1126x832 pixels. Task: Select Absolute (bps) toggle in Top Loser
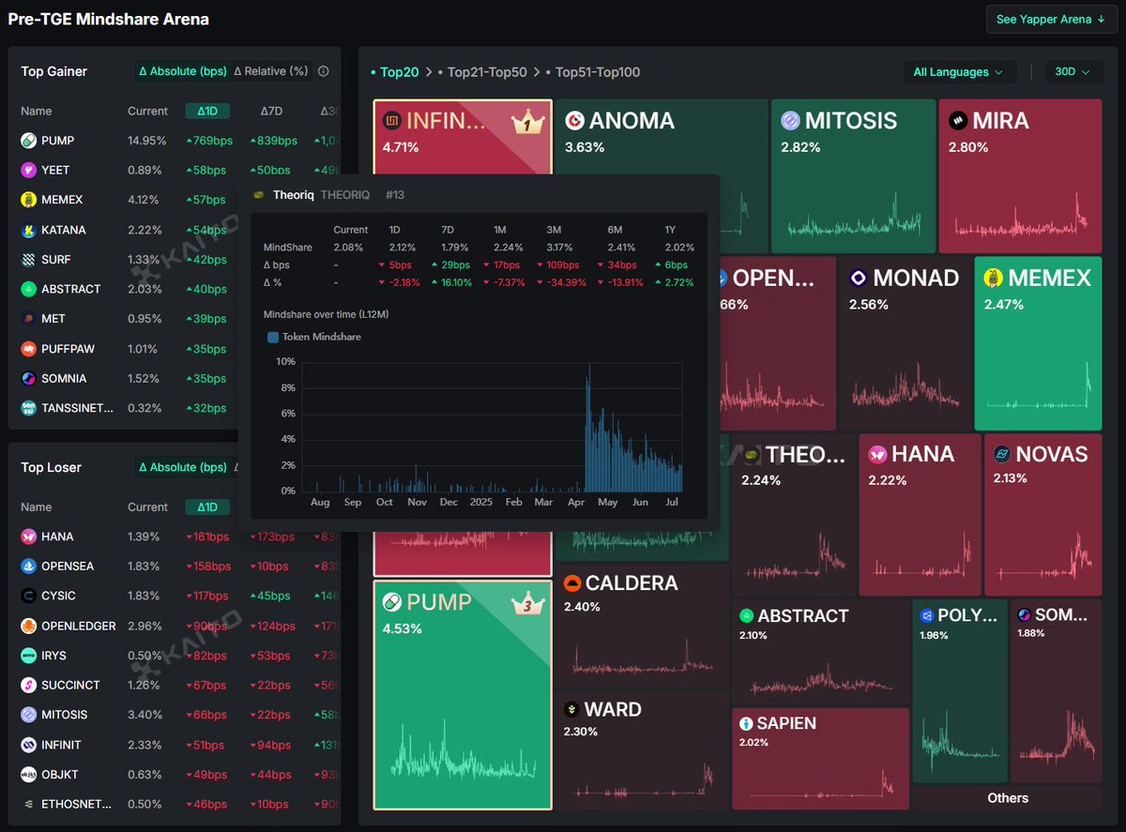(x=182, y=467)
